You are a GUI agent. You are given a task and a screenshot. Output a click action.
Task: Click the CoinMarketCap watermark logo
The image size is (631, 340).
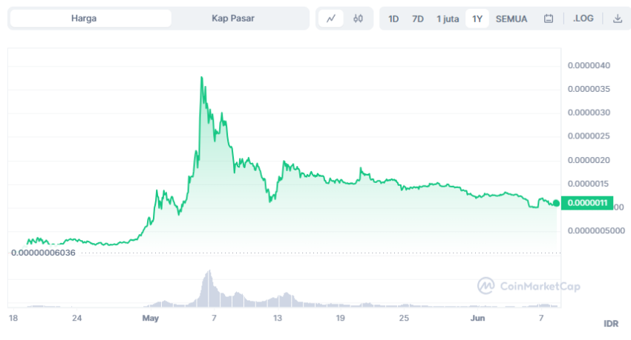point(529,286)
